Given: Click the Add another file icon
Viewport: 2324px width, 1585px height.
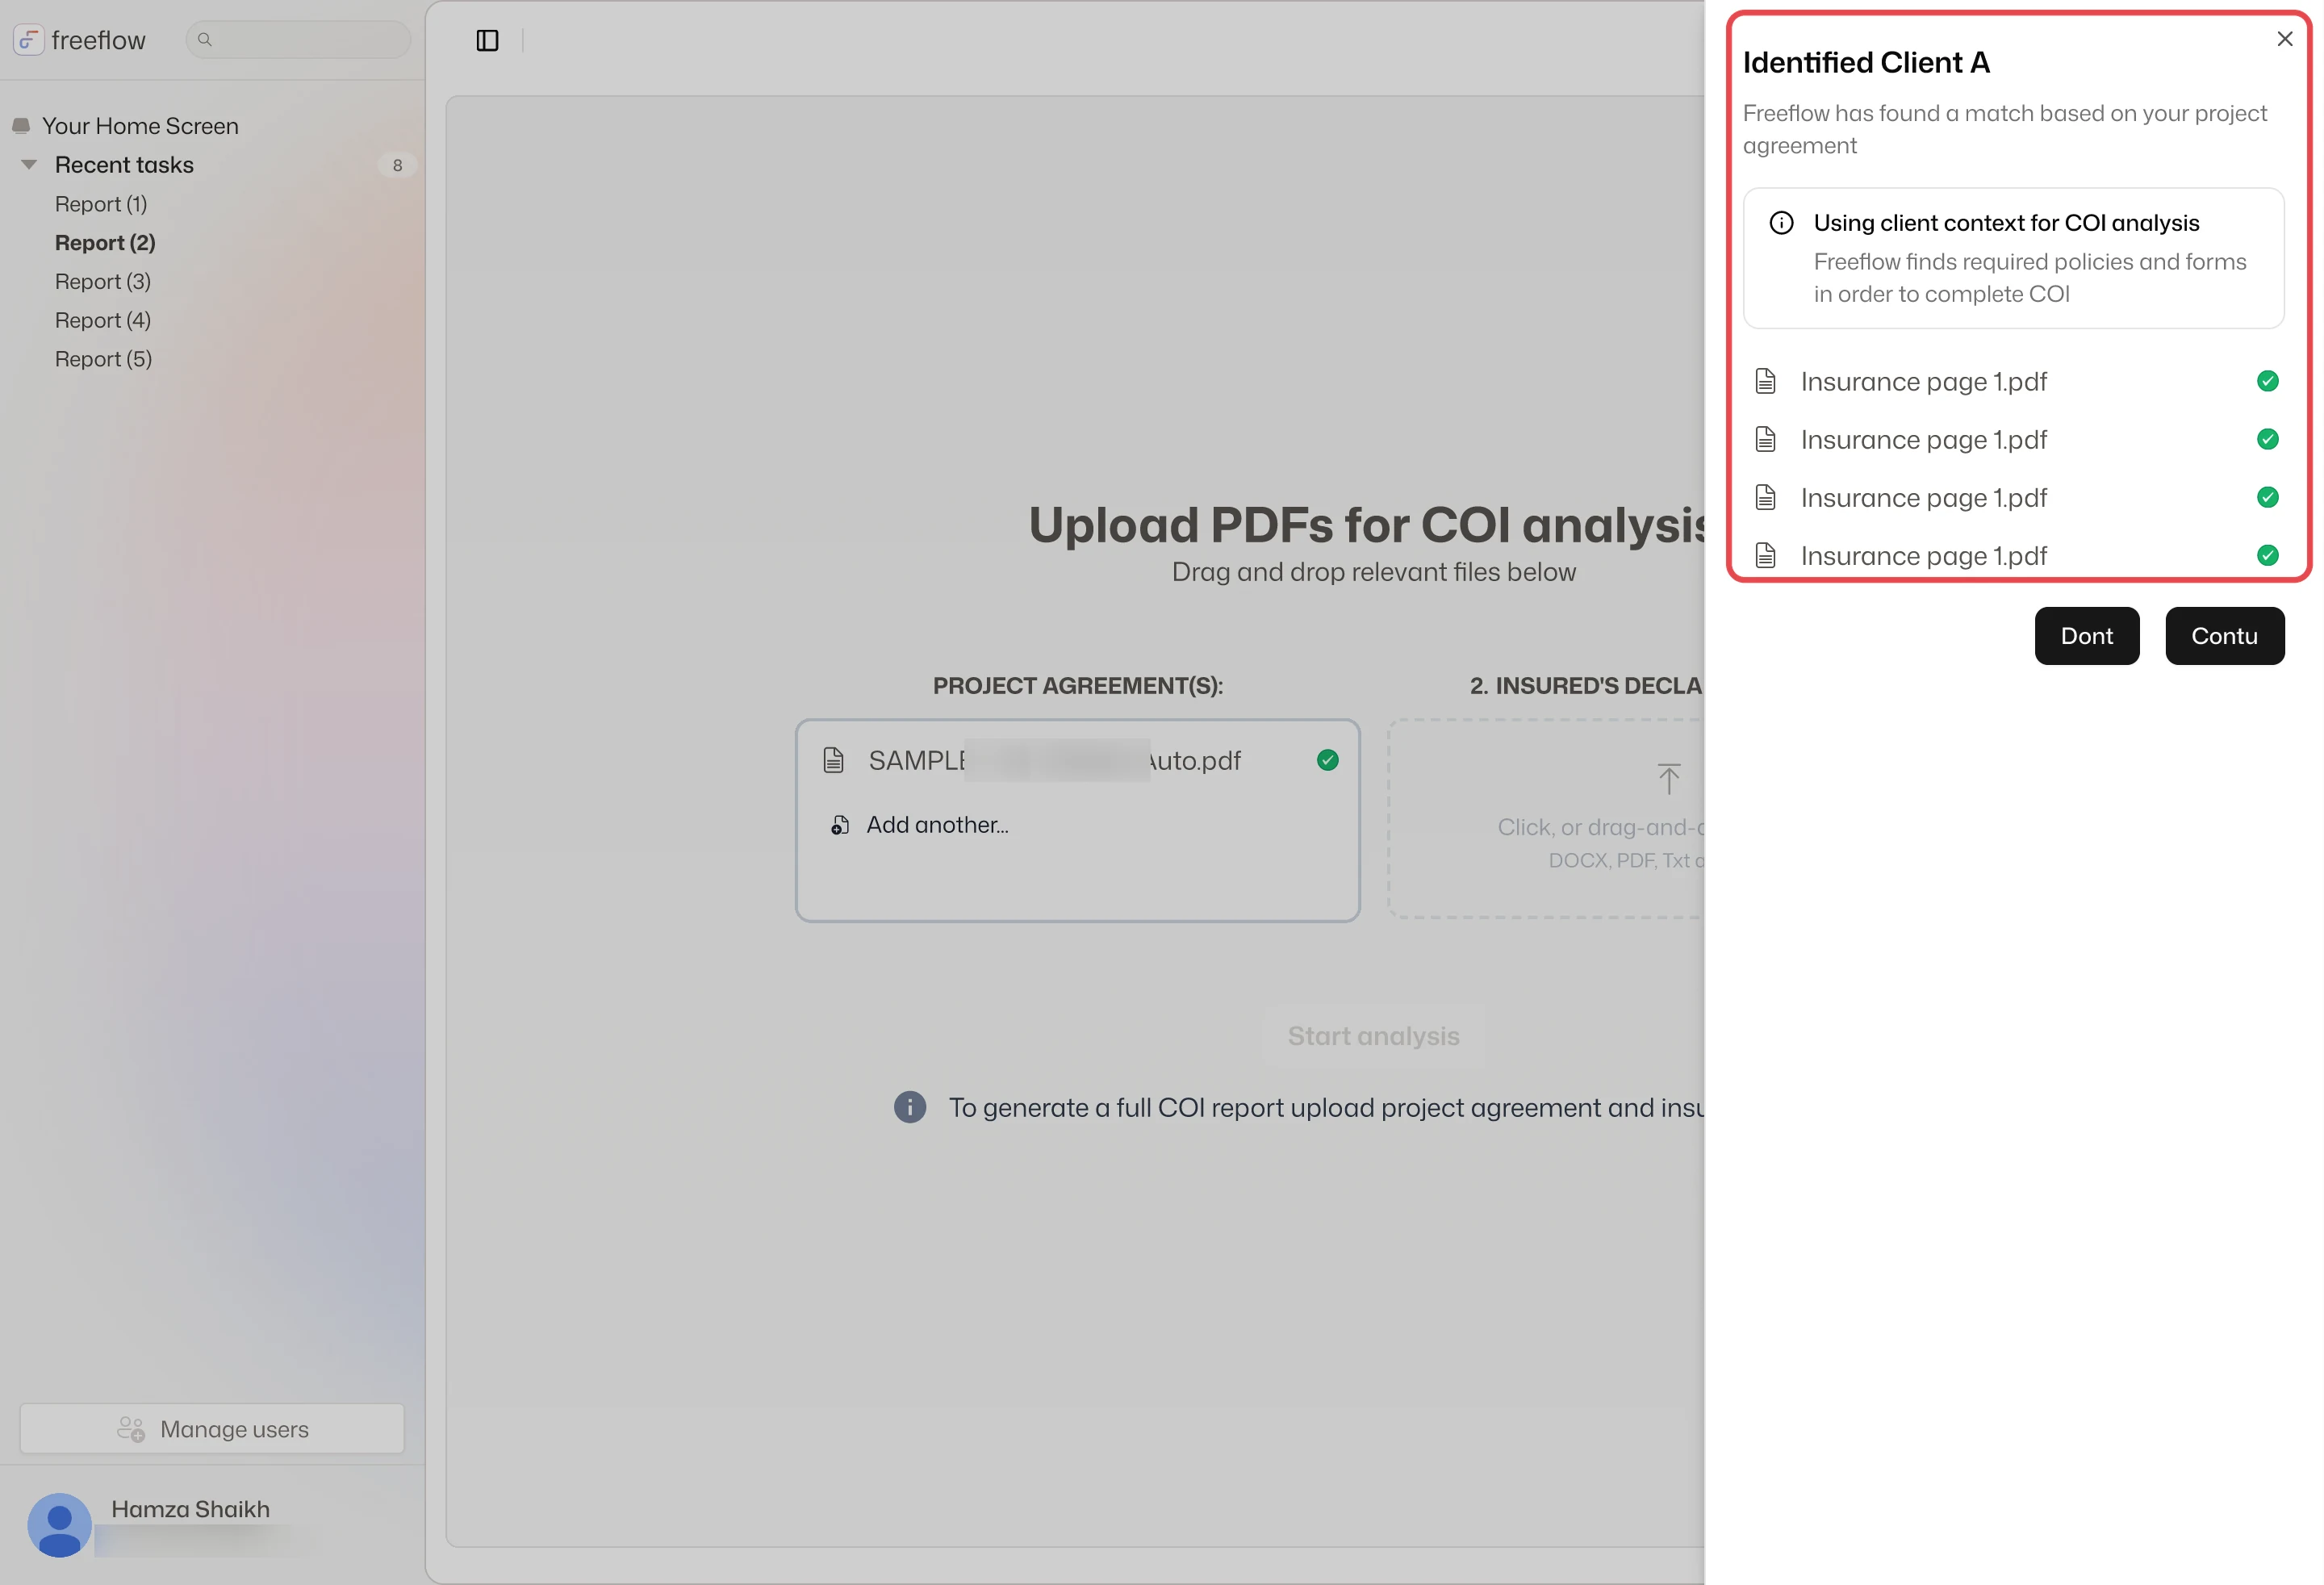Looking at the screenshot, I should (840, 825).
